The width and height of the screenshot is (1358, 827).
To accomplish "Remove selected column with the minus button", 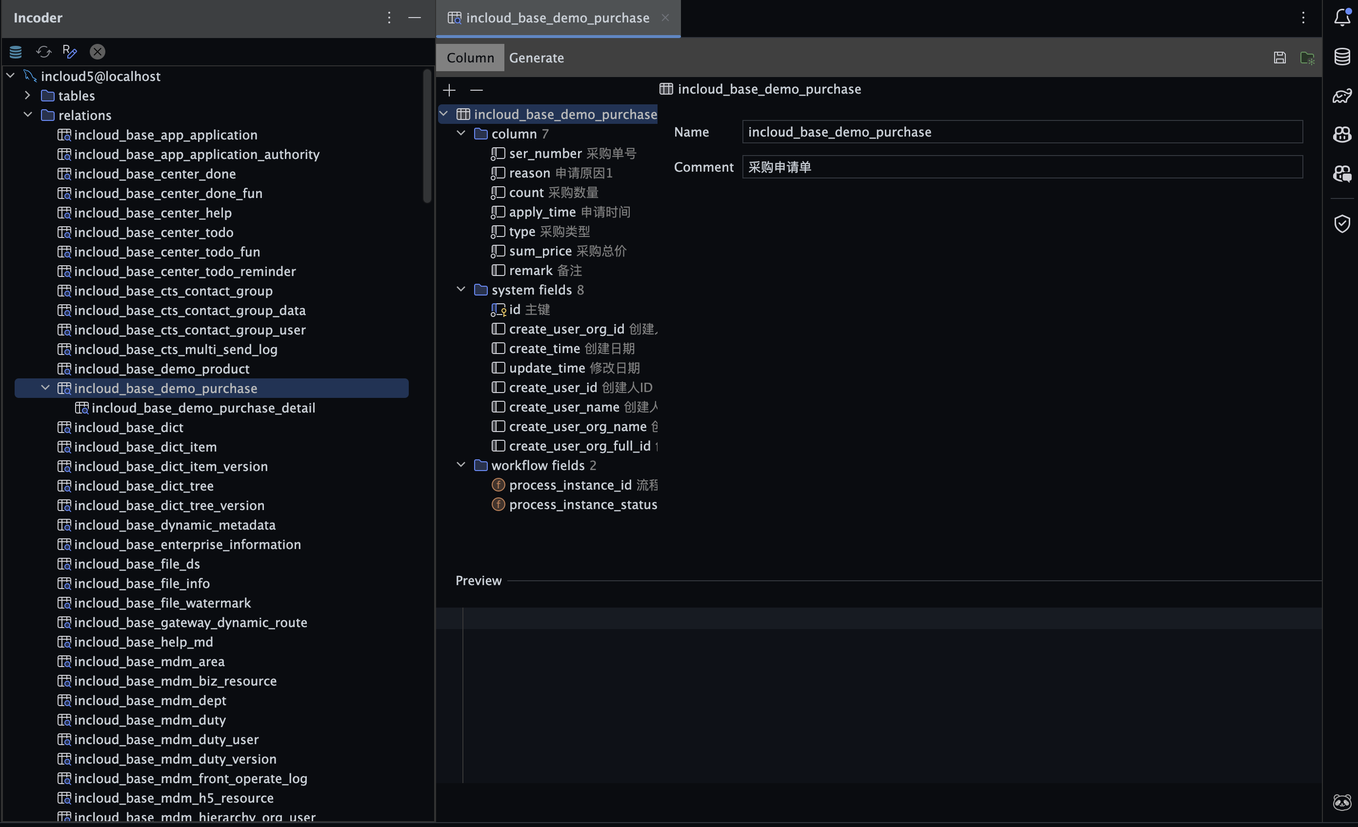I will pos(476,90).
